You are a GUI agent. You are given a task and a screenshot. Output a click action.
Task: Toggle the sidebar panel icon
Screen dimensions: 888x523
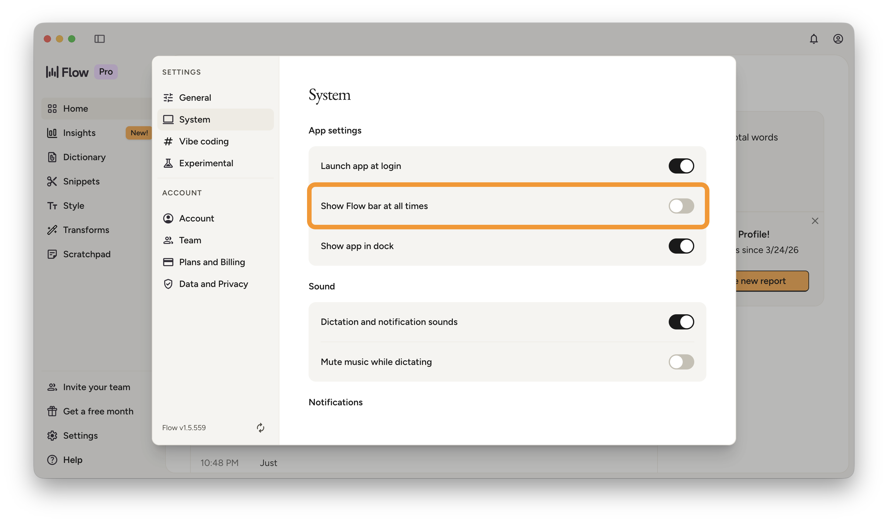(100, 39)
